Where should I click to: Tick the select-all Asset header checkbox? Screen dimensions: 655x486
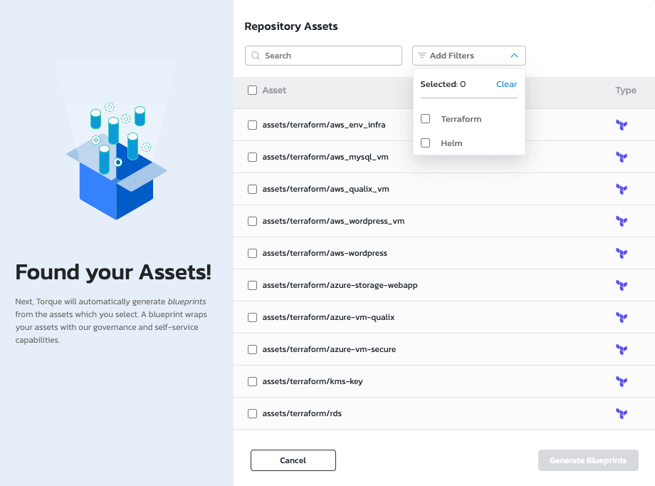tap(252, 91)
